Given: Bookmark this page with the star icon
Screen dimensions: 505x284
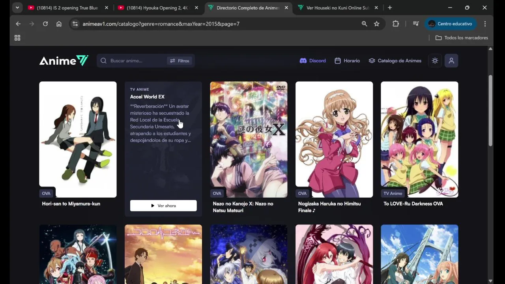Looking at the screenshot, I should point(377,24).
